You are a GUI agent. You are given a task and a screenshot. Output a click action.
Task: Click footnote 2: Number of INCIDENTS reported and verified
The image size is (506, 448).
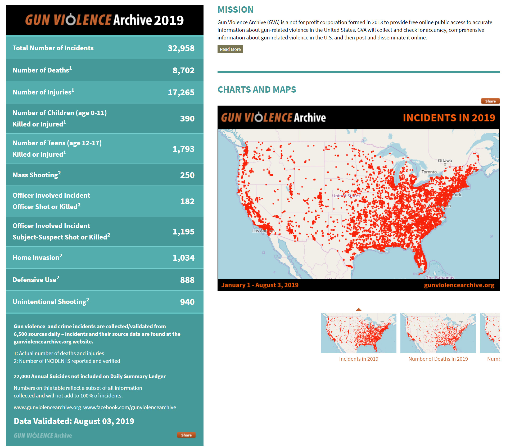coord(67,361)
